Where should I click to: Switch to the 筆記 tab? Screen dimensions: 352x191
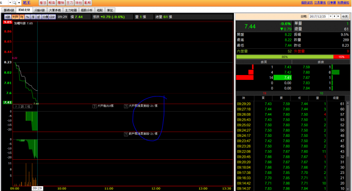click(110, 10)
